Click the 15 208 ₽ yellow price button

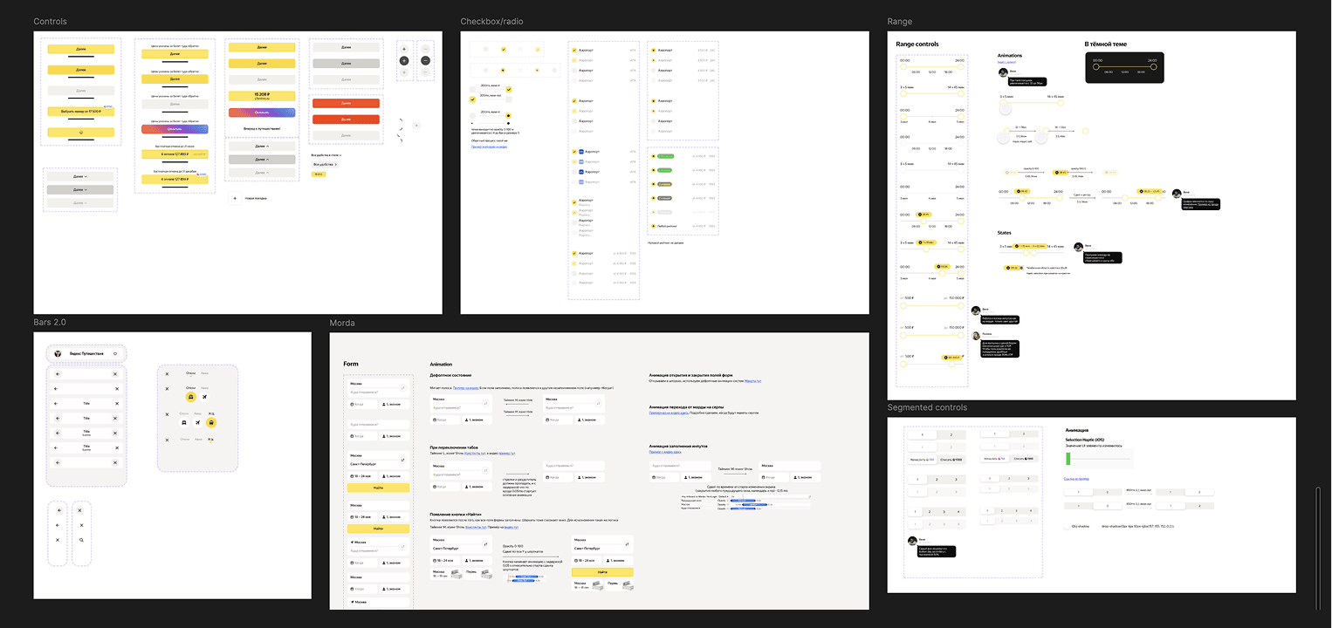(262, 96)
